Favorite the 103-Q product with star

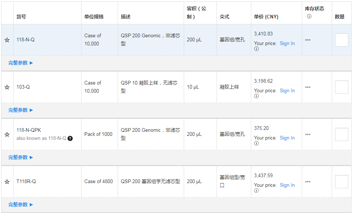(x=7, y=87)
